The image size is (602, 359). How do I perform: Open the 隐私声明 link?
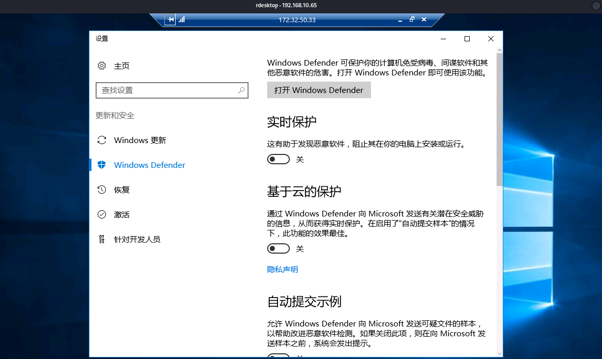pyautogui.click(x=282, y=269)
